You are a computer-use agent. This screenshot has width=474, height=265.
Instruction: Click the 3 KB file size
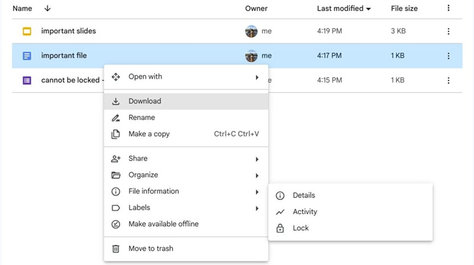point(398,31)
